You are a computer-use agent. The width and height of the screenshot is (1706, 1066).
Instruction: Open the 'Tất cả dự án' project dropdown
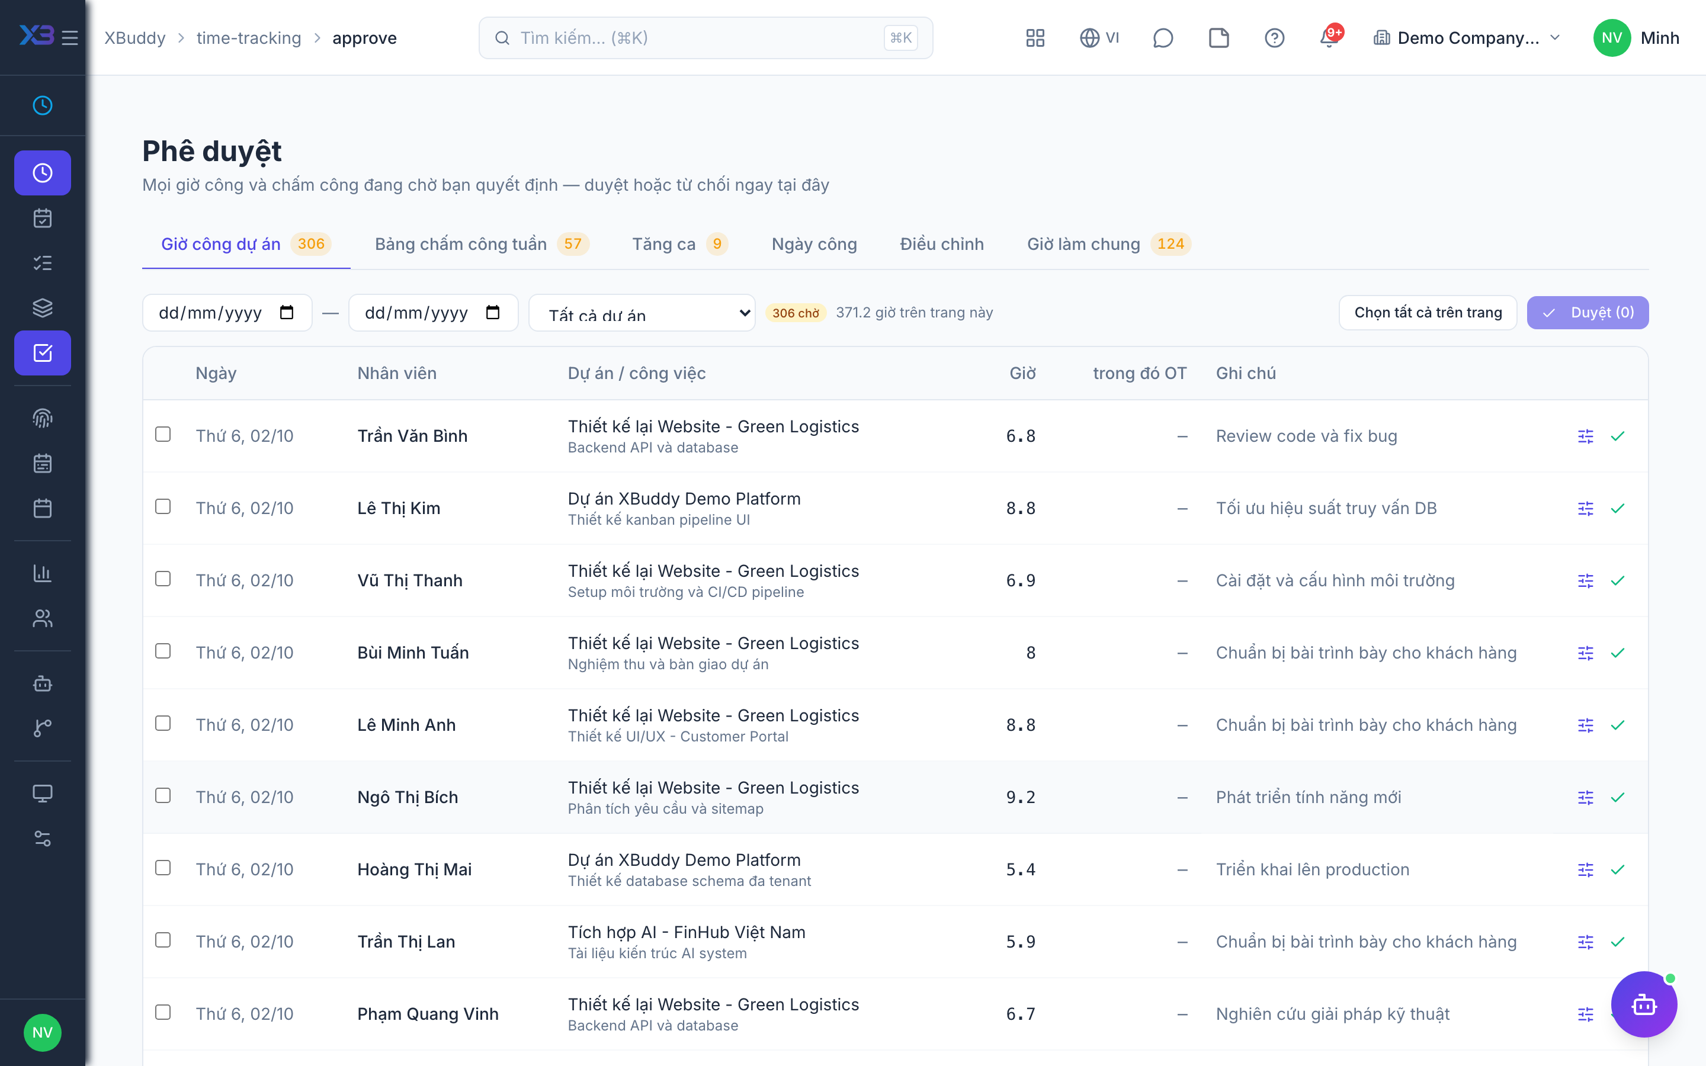tap(642, 313)
